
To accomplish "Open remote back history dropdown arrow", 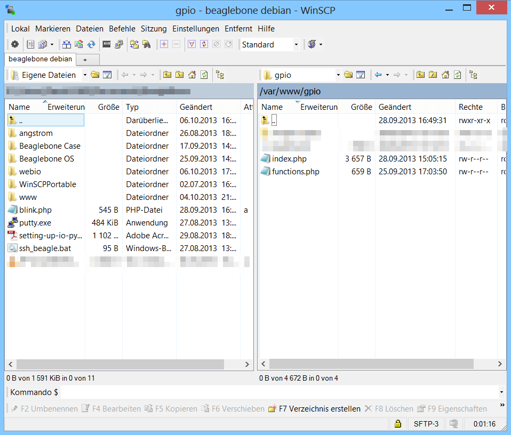I will point(387,75).
